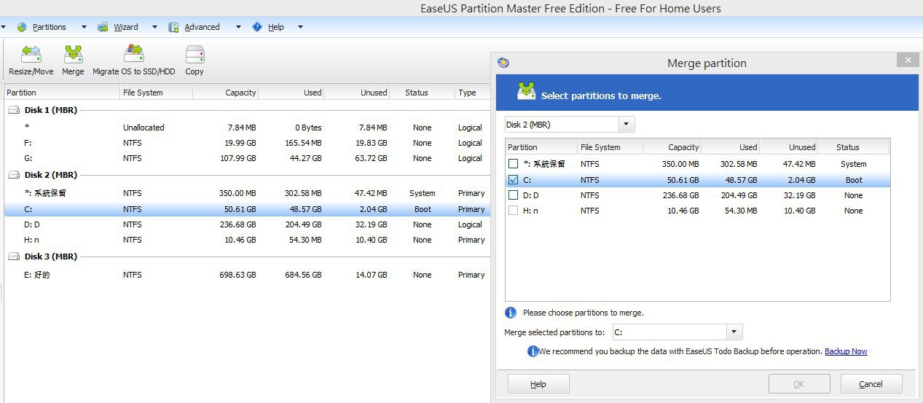Click the Partitions menu icon
Image resolution: width=923 pixels, height=403 pixels.
pyautogui.click(x=21, y=27)
